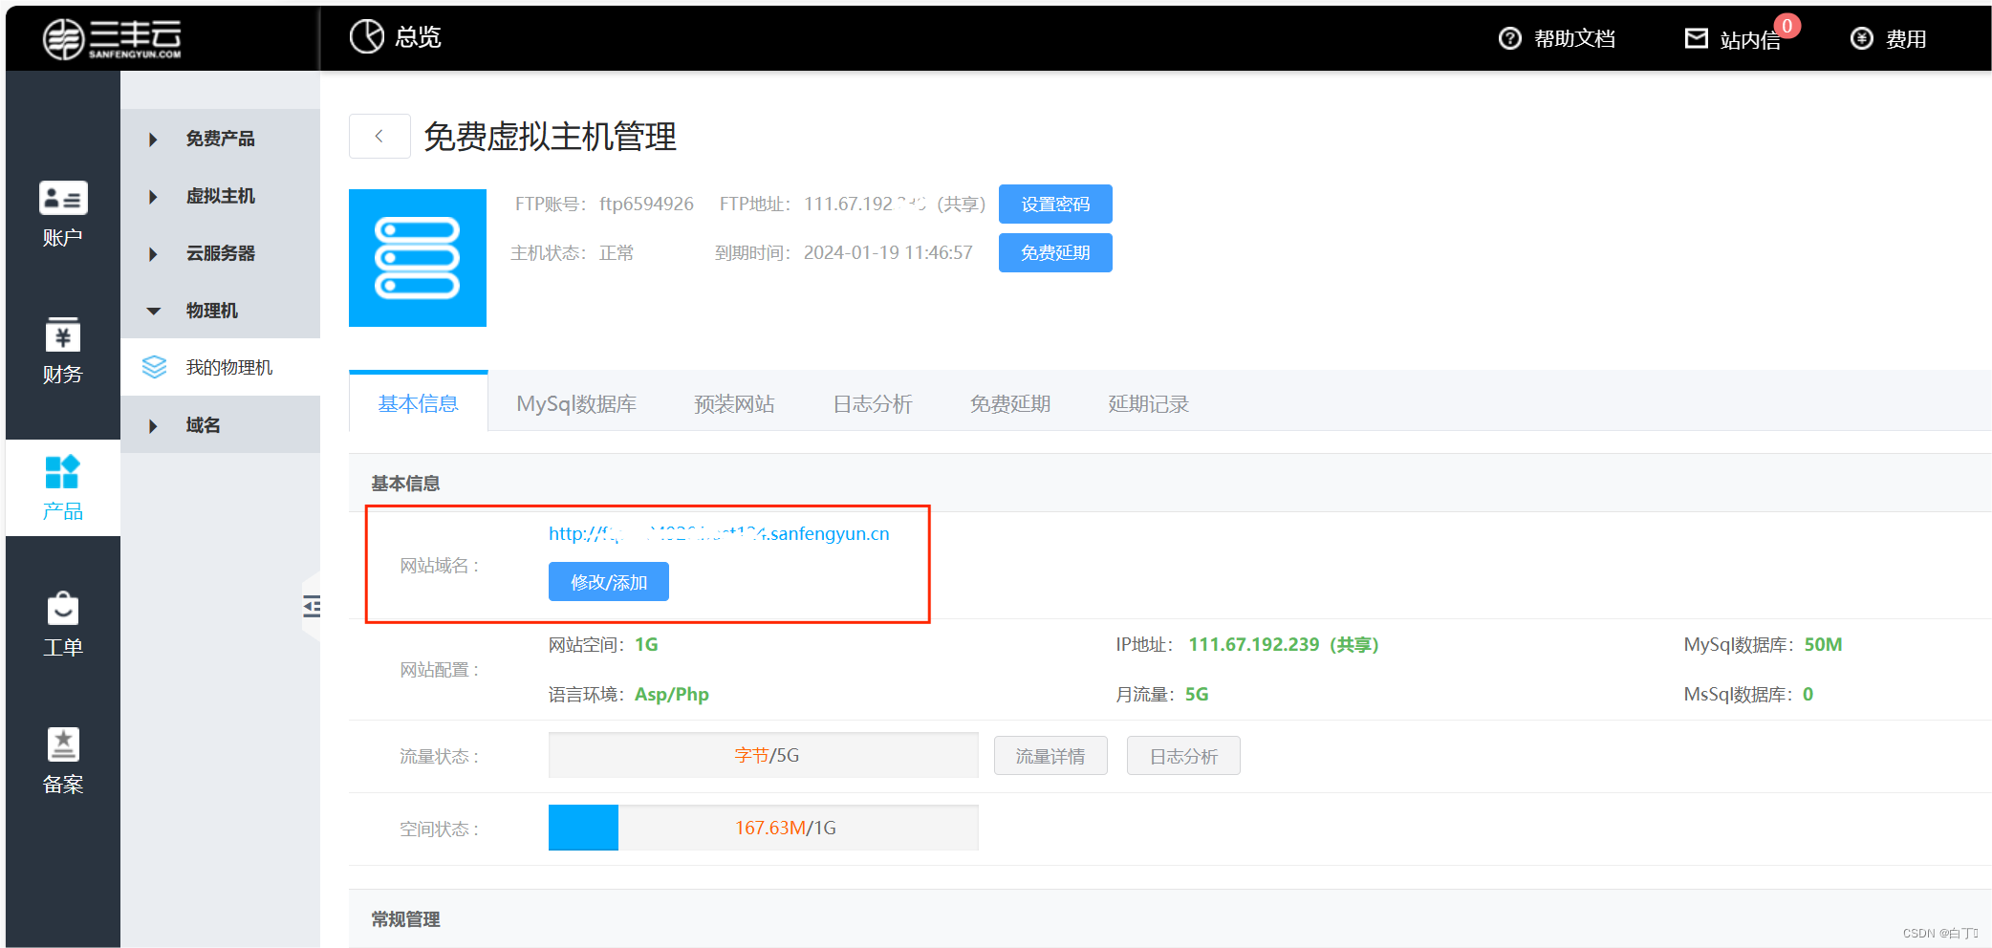Collapse the sidebar menu handle
This screenshot has height=948, width=1992.
(x=311, y=606)
